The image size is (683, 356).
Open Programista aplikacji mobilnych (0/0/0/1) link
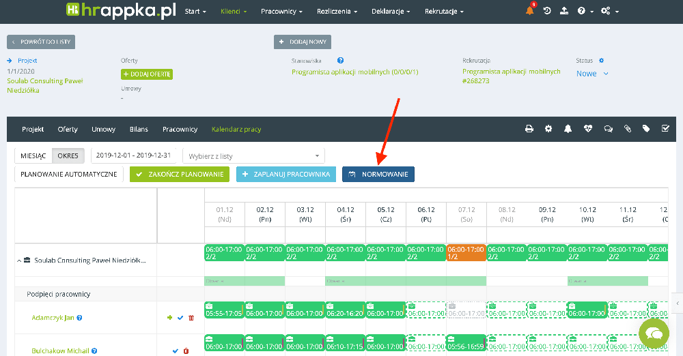(355, 72)
